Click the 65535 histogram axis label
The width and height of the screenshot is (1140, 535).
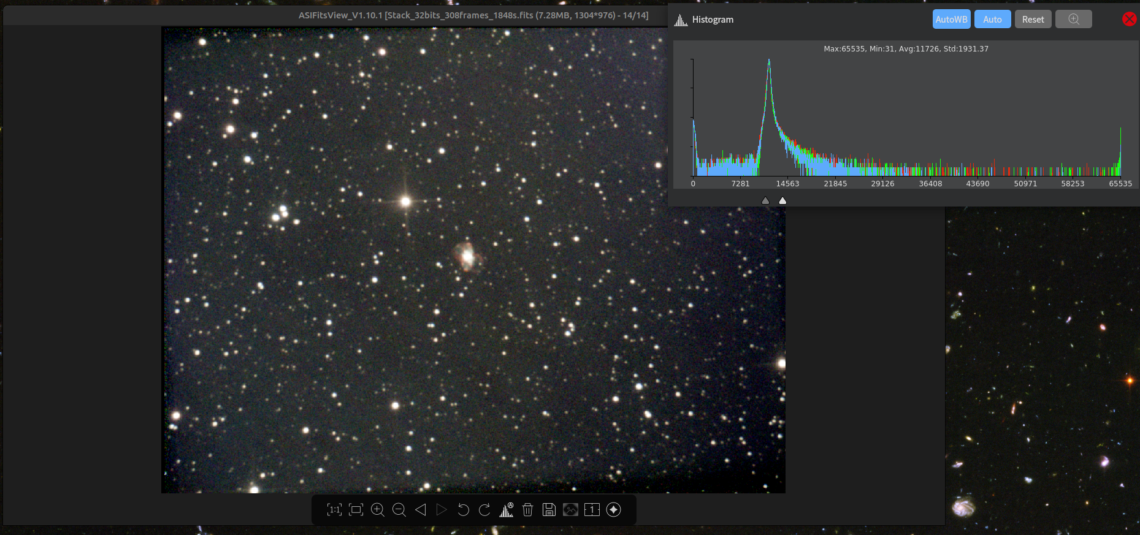coord(1120,184)
